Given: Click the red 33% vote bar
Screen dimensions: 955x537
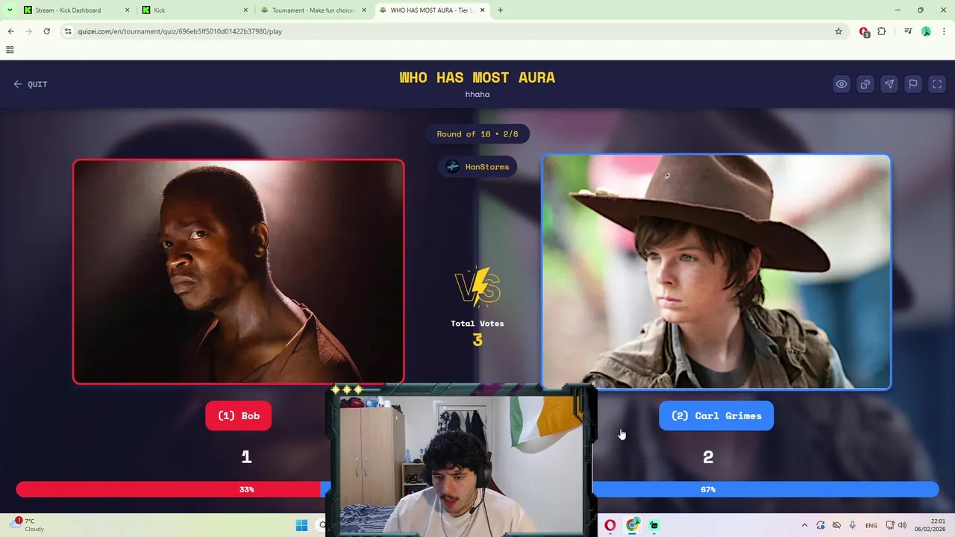Looking at the screenshot, I should [x=169, y=489].
